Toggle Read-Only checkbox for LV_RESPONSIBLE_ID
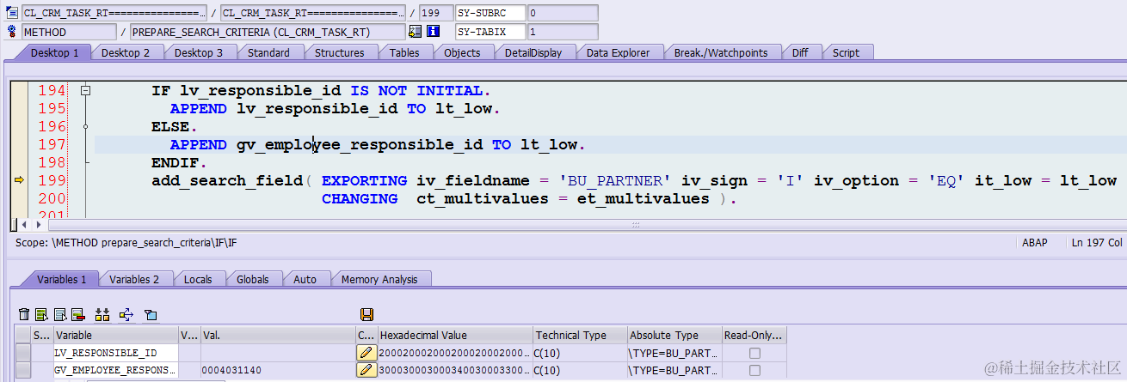This screenshot has width=1127, height=382. [x=754, y=353]
